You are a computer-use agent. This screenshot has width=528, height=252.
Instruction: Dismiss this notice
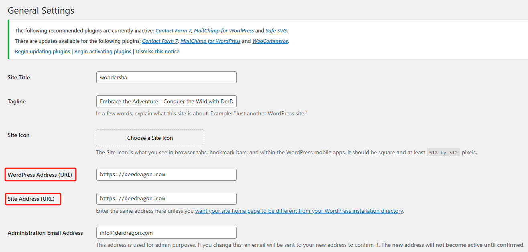(x=157, y=51)
